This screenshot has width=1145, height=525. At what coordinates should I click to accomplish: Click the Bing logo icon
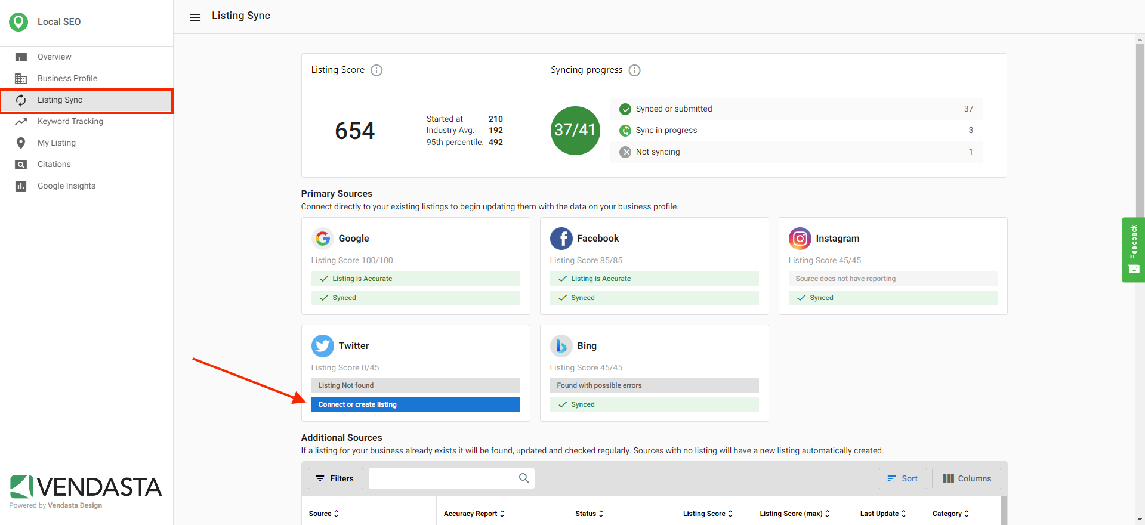(561, 346)
